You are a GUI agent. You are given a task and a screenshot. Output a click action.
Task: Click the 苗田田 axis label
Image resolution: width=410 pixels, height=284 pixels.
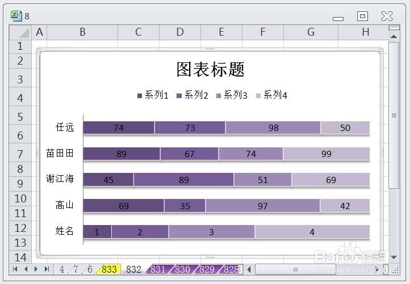[60, 153]
